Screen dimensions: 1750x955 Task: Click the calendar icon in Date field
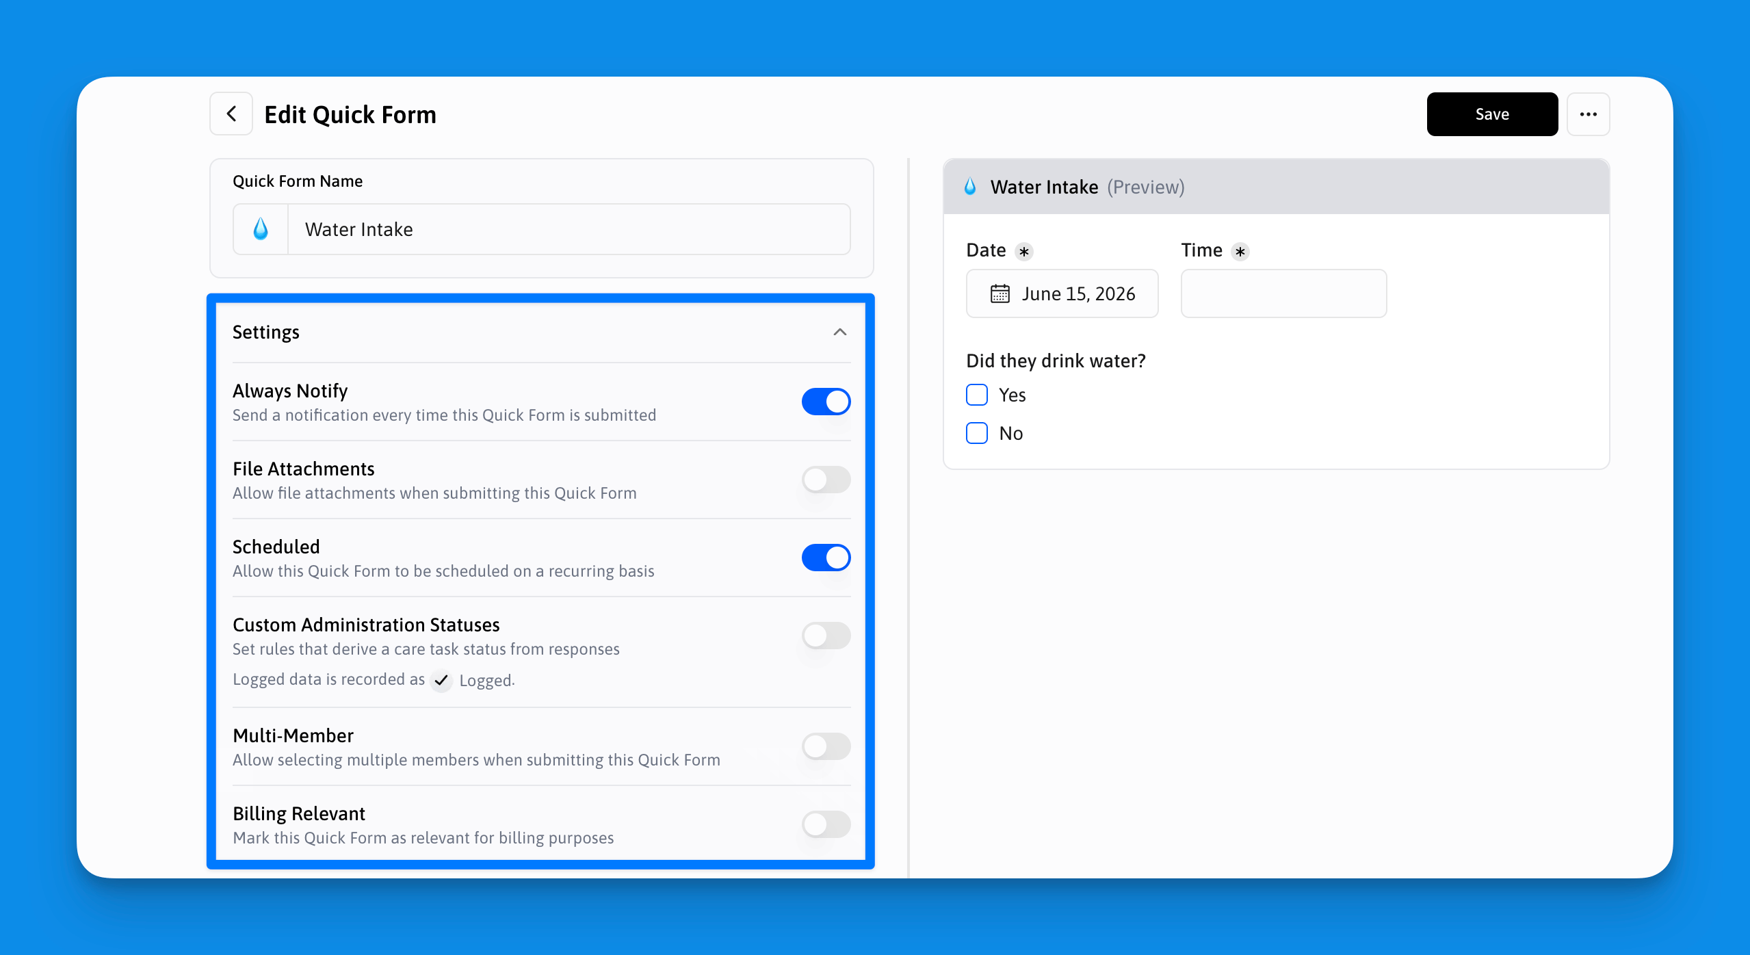tap(1000, 293)
